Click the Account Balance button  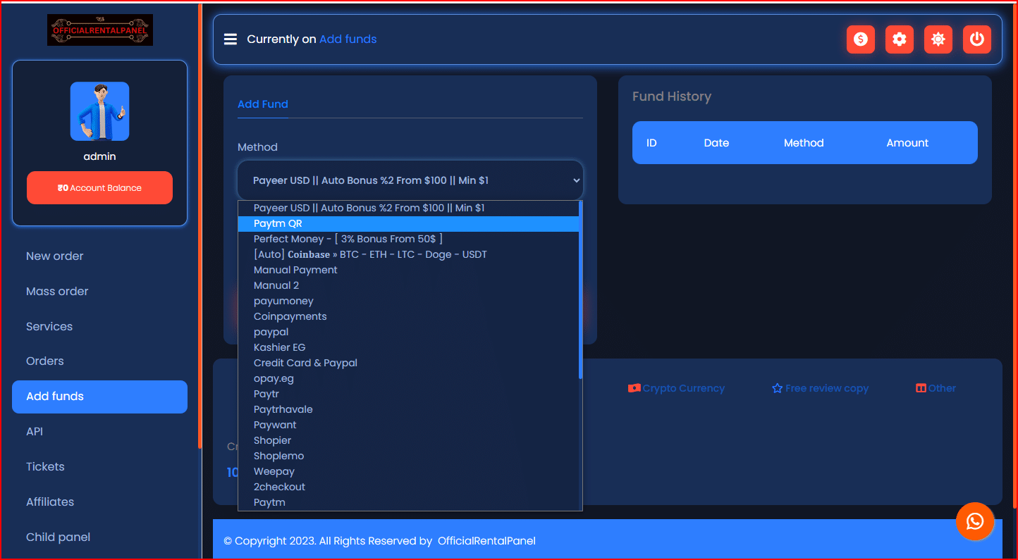pyautogui.click(x=99, y=187)
